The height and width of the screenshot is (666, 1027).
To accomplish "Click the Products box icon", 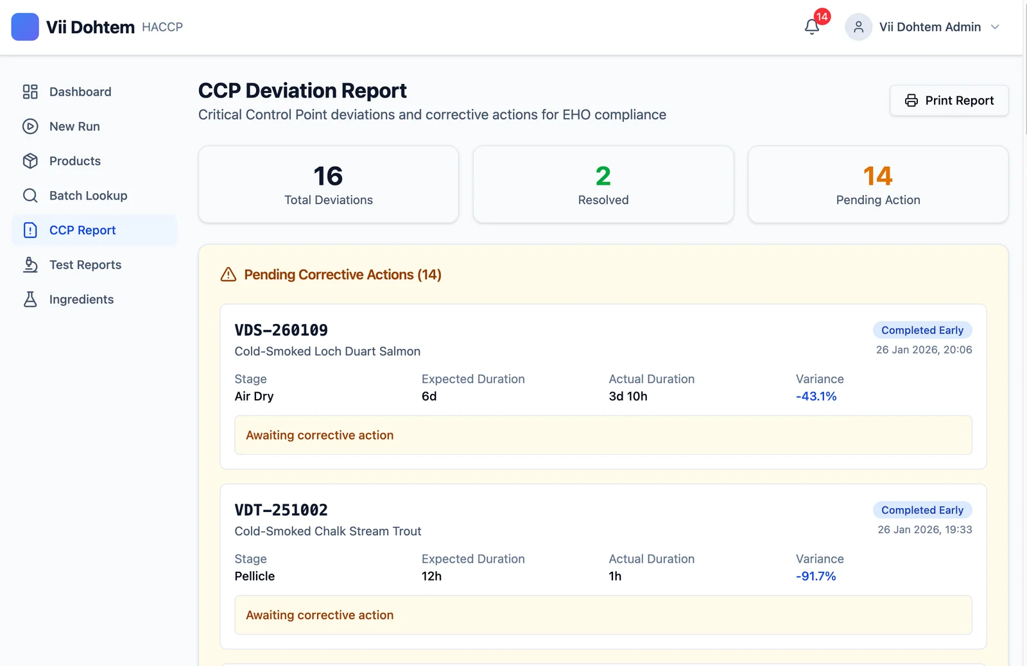I will click(x=30, y=161).
